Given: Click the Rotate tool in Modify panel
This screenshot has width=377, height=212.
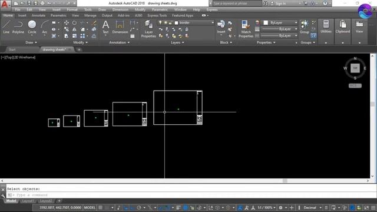Looking at the screenshot, I should click(74, 22).
